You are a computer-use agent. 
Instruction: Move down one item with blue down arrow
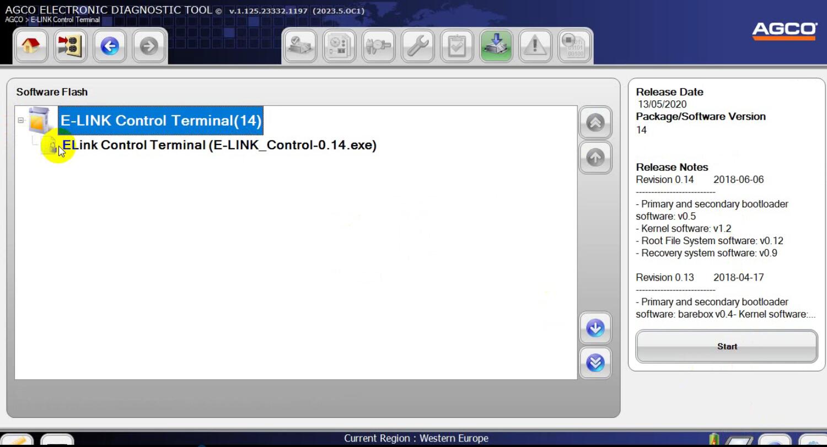[595, 328]
